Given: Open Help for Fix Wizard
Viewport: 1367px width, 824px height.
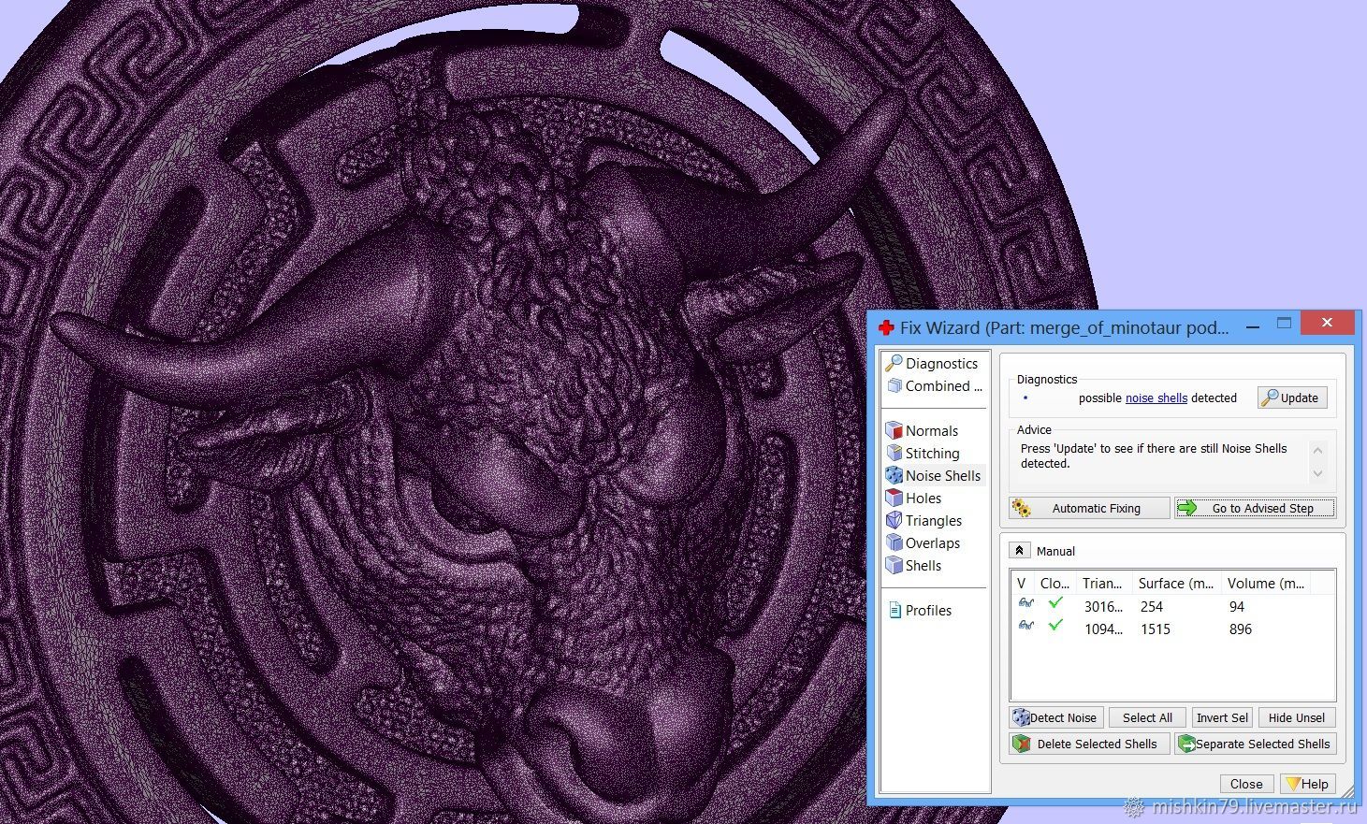Looking at the screenshot, I should (x=1307, y=784).
